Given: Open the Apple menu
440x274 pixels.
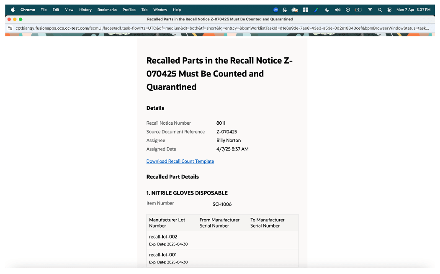Looking at the screenshot, I should point(13,10).
